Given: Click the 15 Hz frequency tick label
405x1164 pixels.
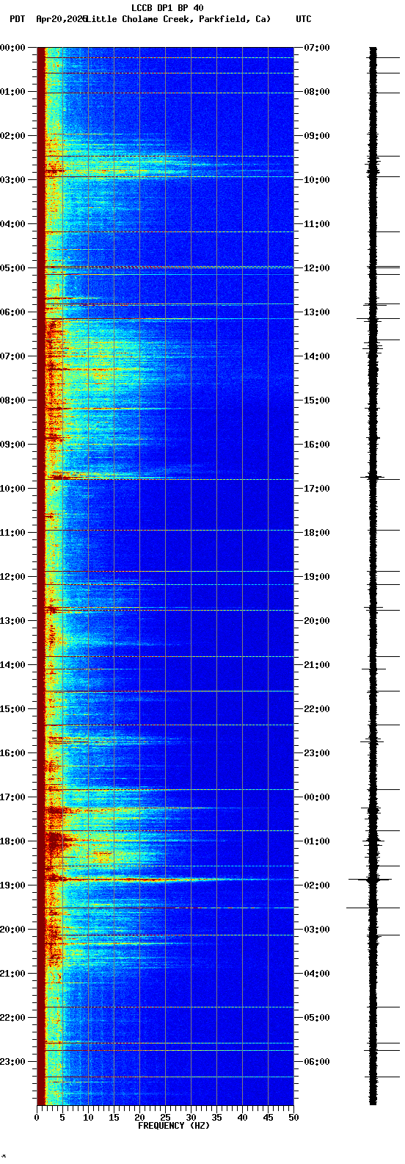Looking at the screenshot, I should pos(114,1118).
